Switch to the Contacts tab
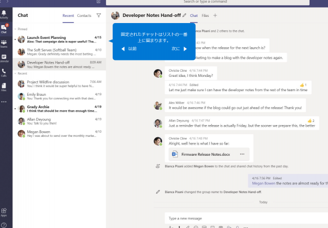Viewport: 328px width, 228px height. coord(84,16)
